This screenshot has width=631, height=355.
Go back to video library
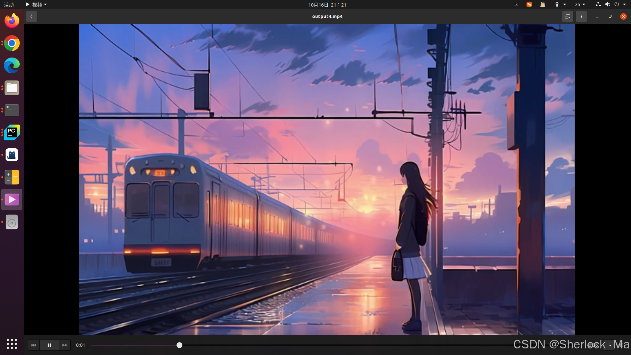(x=32, y=16)
